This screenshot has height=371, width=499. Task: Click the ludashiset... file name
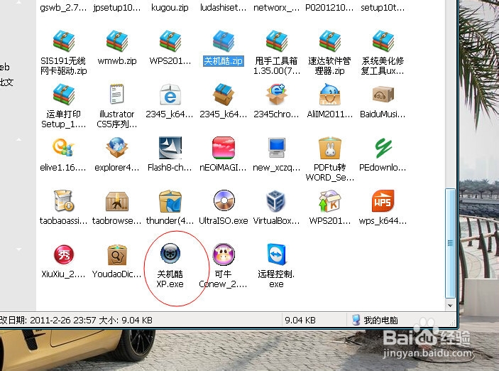(x=223, y=8)
